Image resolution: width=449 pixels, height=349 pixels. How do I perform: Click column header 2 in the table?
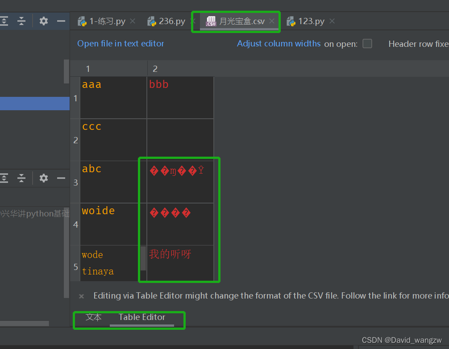point(155,69)
